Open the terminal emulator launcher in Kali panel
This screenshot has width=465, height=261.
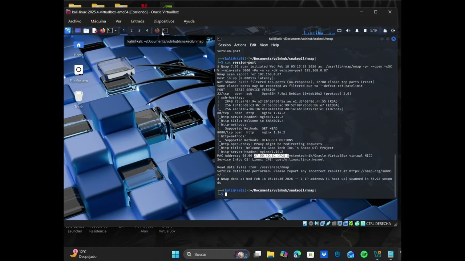(110, 30)
